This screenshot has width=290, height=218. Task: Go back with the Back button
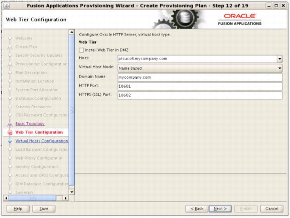click(x=197, y=209)
